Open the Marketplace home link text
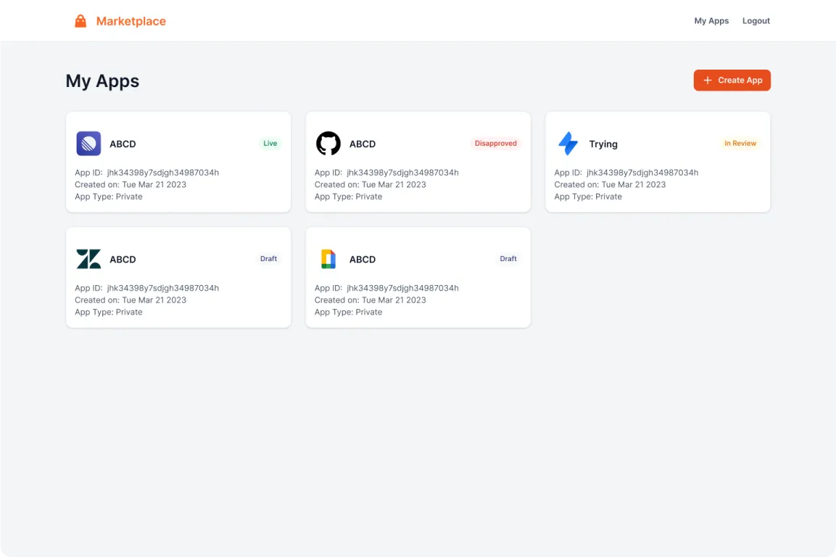 tap(131, 21)
